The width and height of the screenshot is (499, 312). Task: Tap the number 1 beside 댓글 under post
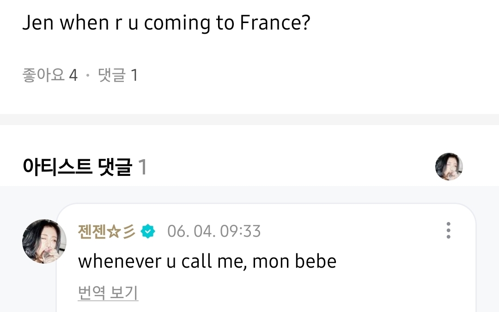tap(134, 75)
